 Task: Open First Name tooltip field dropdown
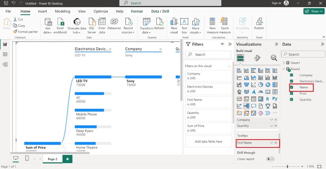[271, 143]
